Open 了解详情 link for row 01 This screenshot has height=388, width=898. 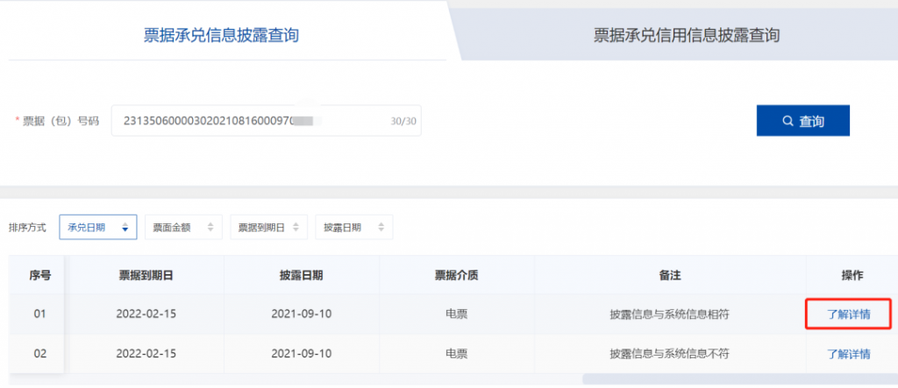point(849,314)
